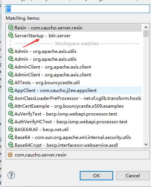Select AppClient - com.caucho.j2ee.appclient
Screen dimensions: 151x187
pyautogui.click(x=75, y=91)
